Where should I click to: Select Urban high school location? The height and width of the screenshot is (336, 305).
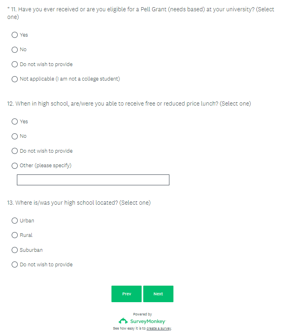pyautogui.click(x=15, y=221)
